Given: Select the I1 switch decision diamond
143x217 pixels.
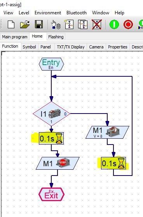Looking at the screenshot, I should pos(51,114).
